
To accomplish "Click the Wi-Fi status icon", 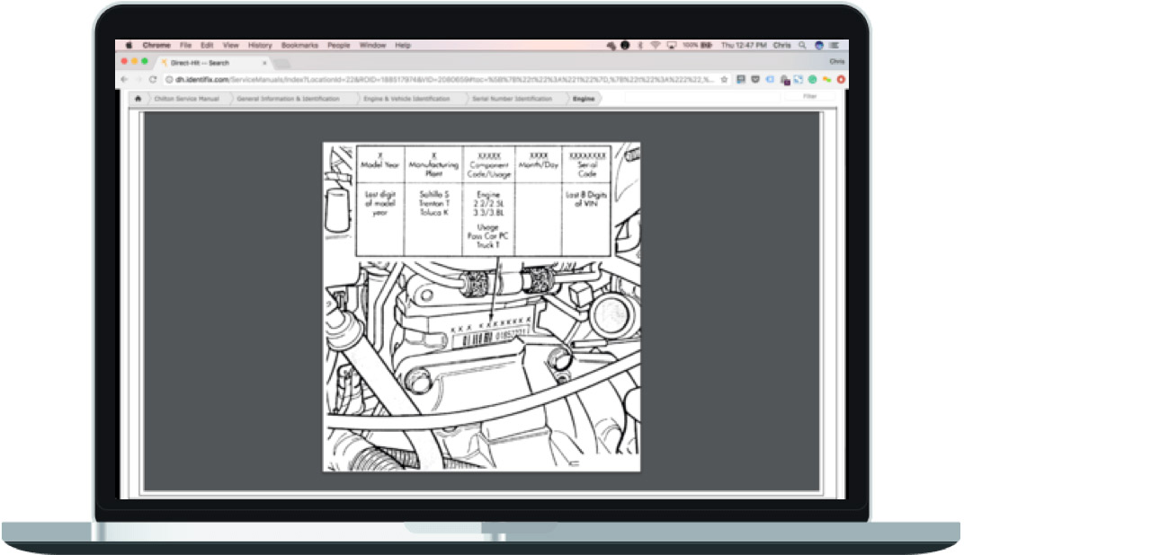I will click(x=656, y=45).
